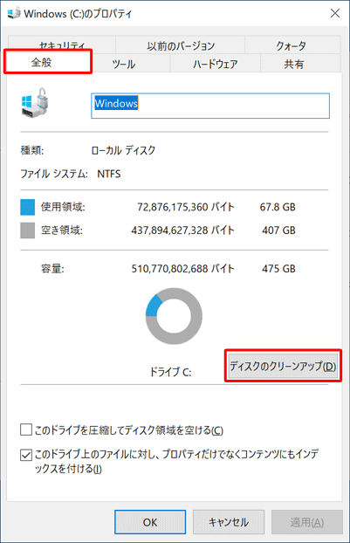Click the 67.8 GB used value
The height and width of the screenshot is (543, 350).
coord(278,207)
